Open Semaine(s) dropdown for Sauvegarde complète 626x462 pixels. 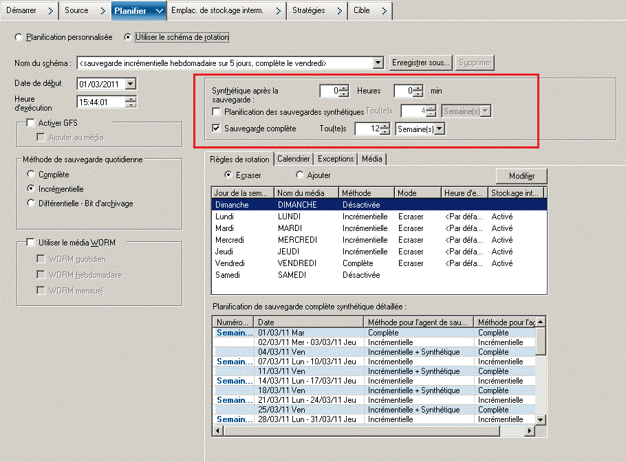(x=440, y=129)
